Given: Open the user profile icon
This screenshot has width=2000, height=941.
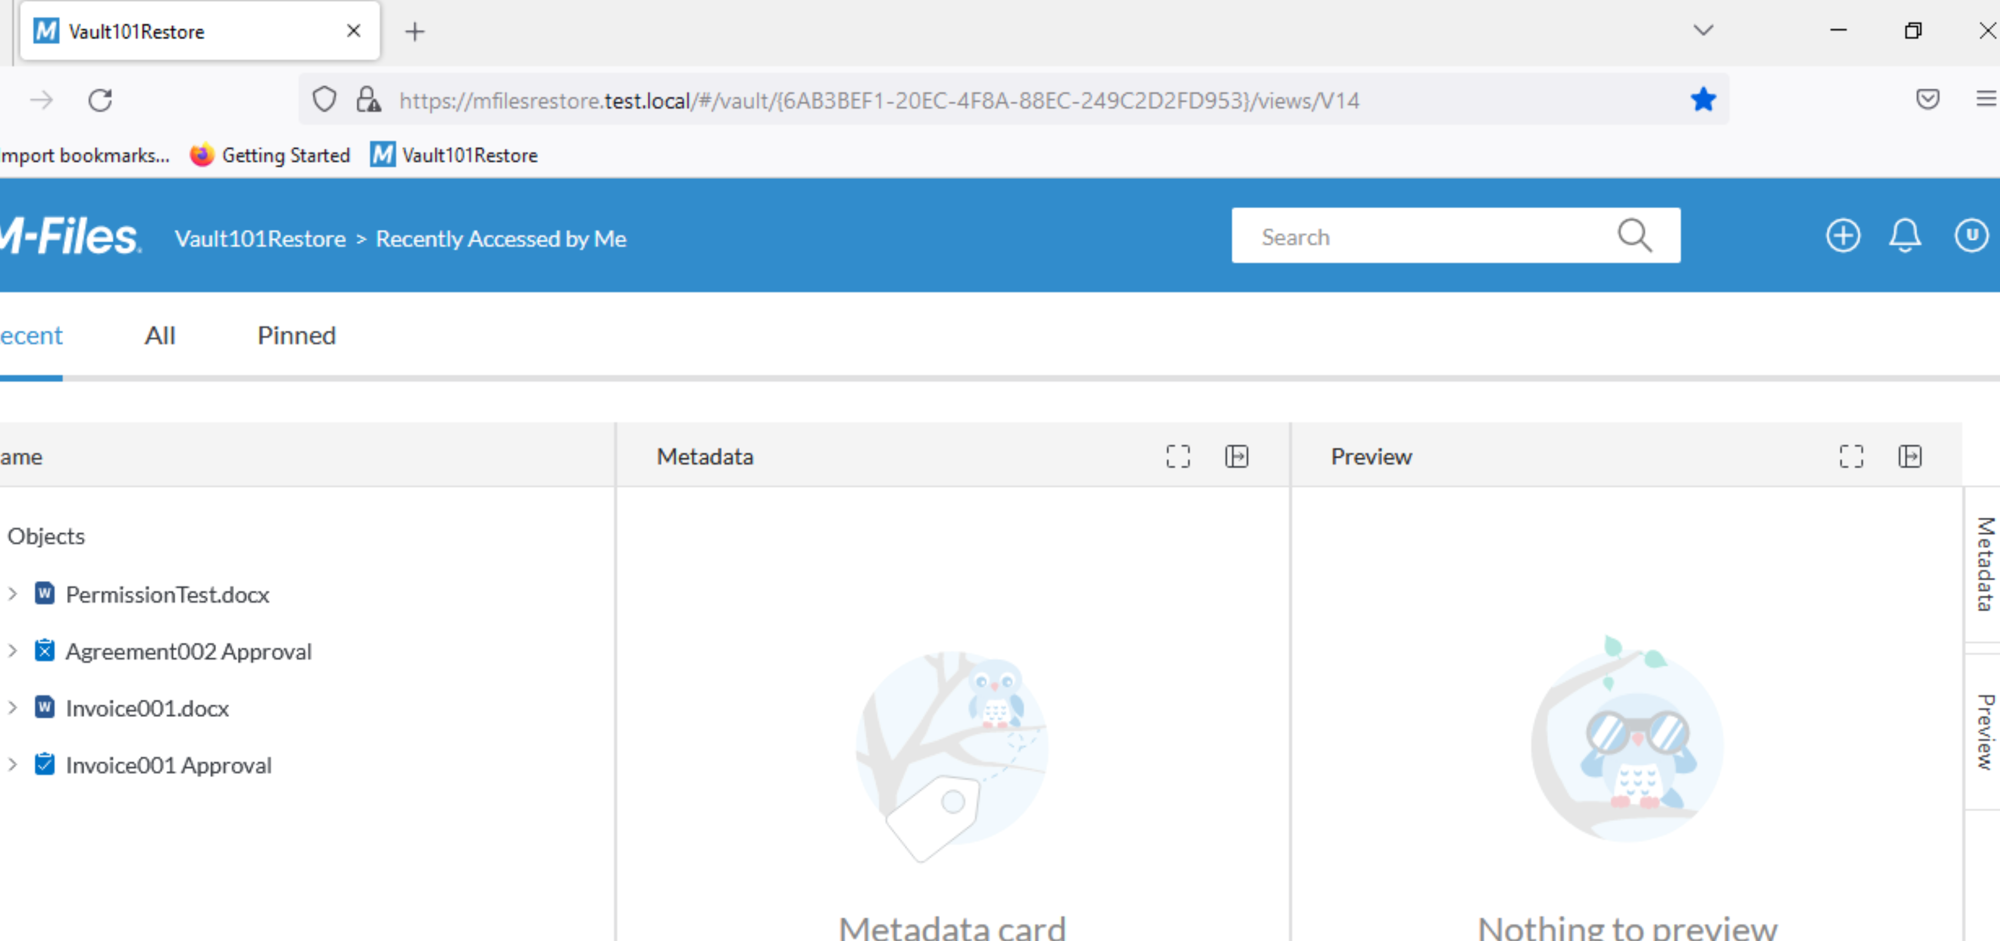Looking at the screenshot, I should 1971,236.
